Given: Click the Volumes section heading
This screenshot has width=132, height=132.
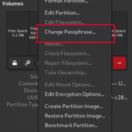Looking at the screenshot, I should click(13, 4).
